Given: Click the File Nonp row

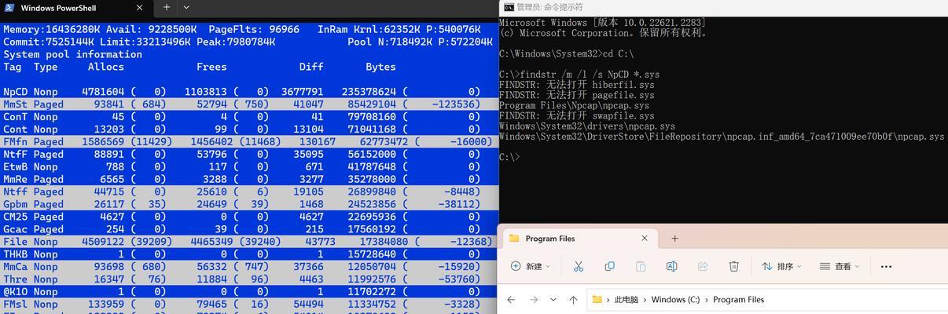Looking at the screenshot, I should pyautogui.click(x=249, y=243).
